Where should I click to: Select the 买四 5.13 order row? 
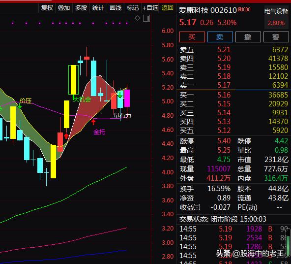point(234,122)
